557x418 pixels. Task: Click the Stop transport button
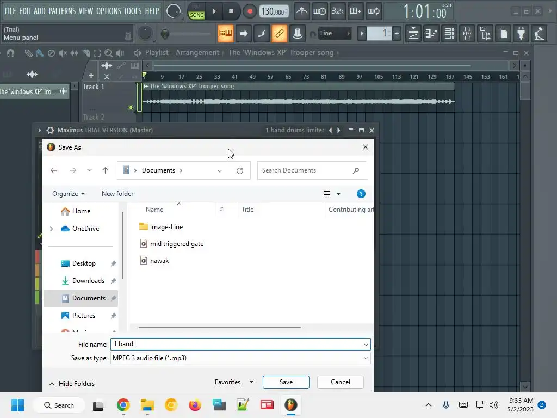[x=231, y=11]
